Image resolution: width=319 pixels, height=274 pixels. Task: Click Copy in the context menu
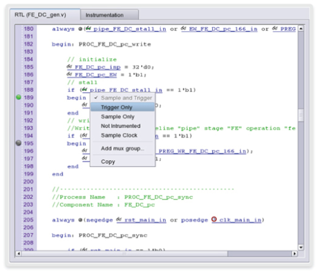108,162
